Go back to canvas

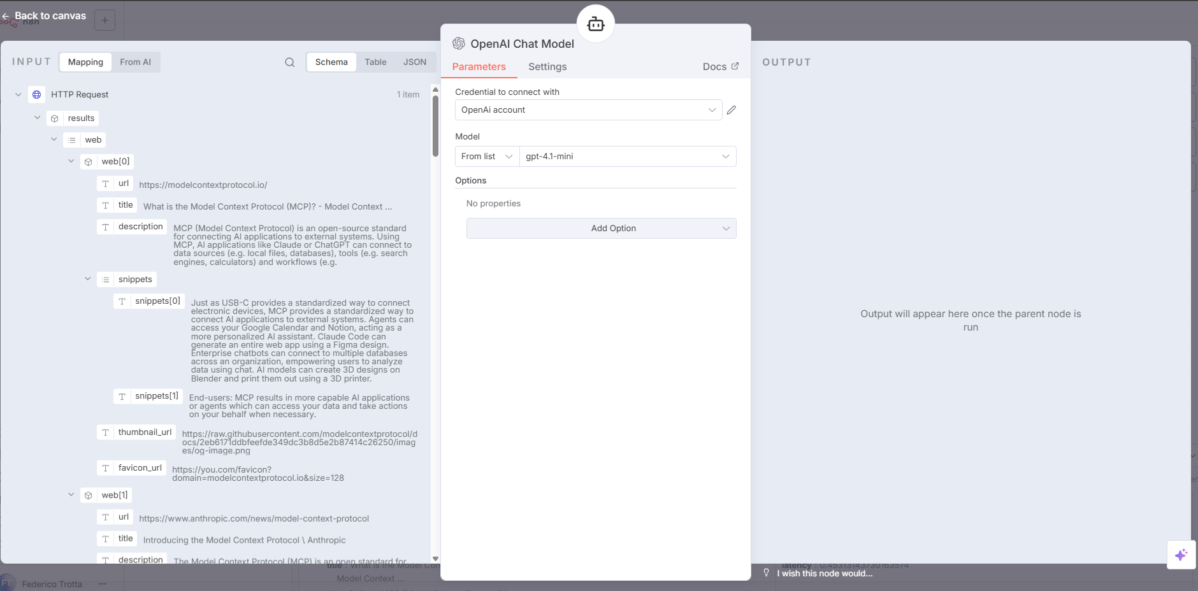[x=44, y=16]
